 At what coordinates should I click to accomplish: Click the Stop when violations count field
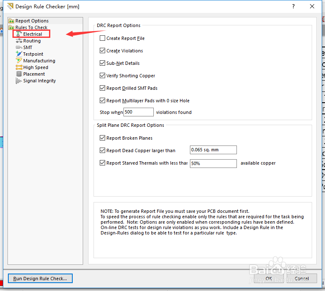(x=138, y=112)
